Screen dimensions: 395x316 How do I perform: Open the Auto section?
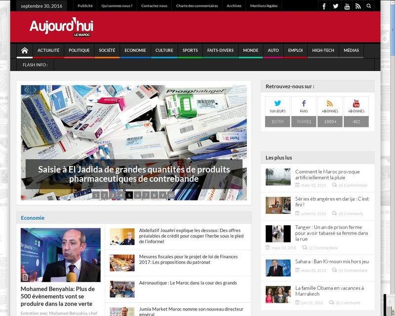click(x=274, y=50)
